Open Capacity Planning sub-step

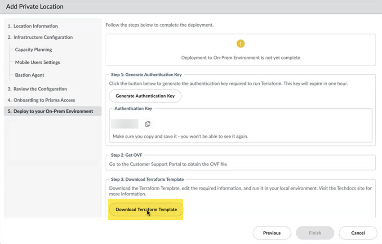[33, 50]
